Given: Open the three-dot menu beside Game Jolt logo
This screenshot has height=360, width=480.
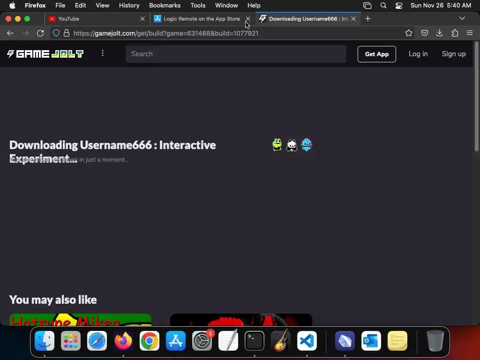Looking at the screenshot, I should coord(103,53).
